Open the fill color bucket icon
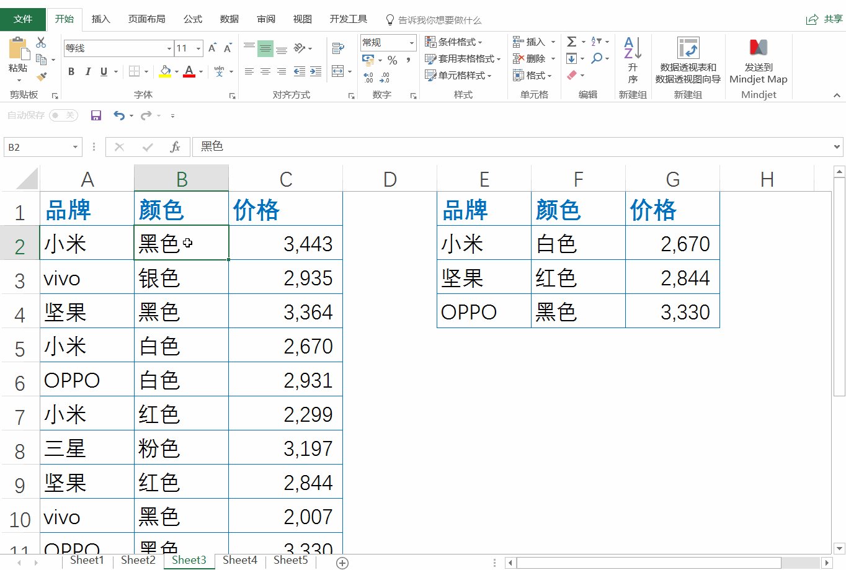Screen dimensions: 846x570 pos(165,71)
